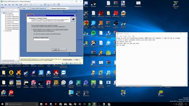Open the MEGAsync desktop icon
Image resolution: width=189 pixels, height=106 pixels.
coord(11,93)
